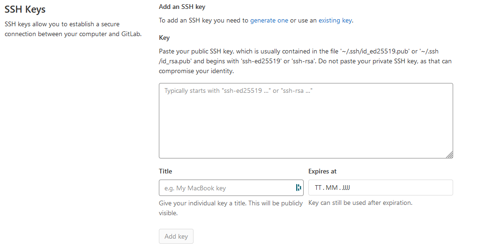The width and height of the screenshot is (500, 248).
Task: Focus the public SSH key text area
Action: point(306,120)
